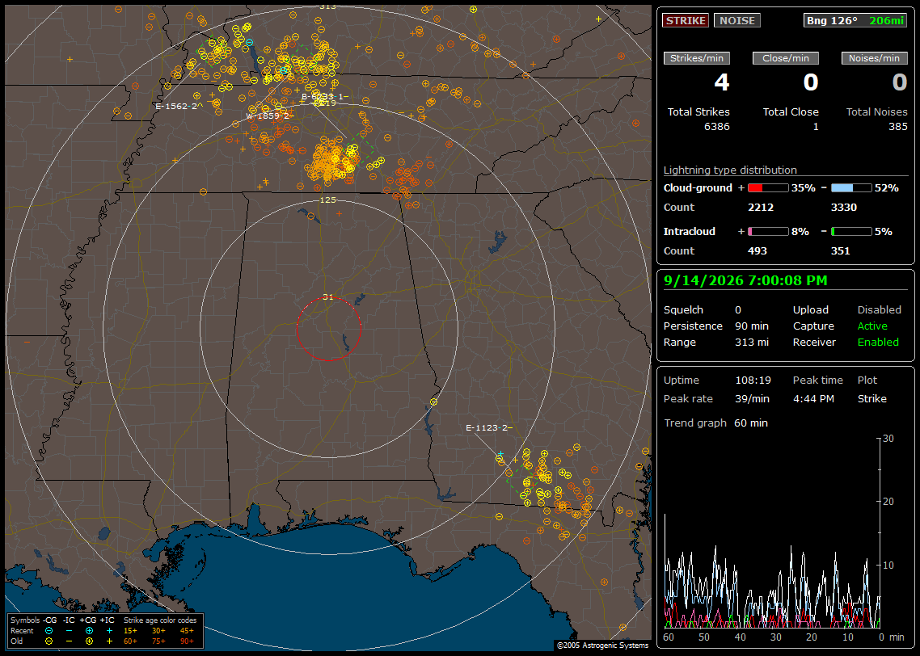Viewport: 920px width, 656px height.
Task: Click the red 31-mile range circle center
Action: [328, 329]
